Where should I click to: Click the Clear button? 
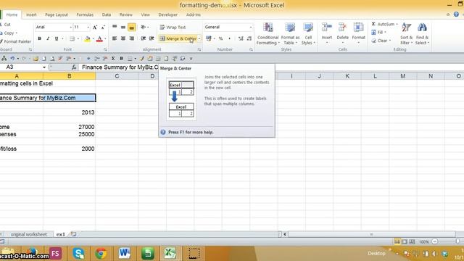[x=381, y=41]
